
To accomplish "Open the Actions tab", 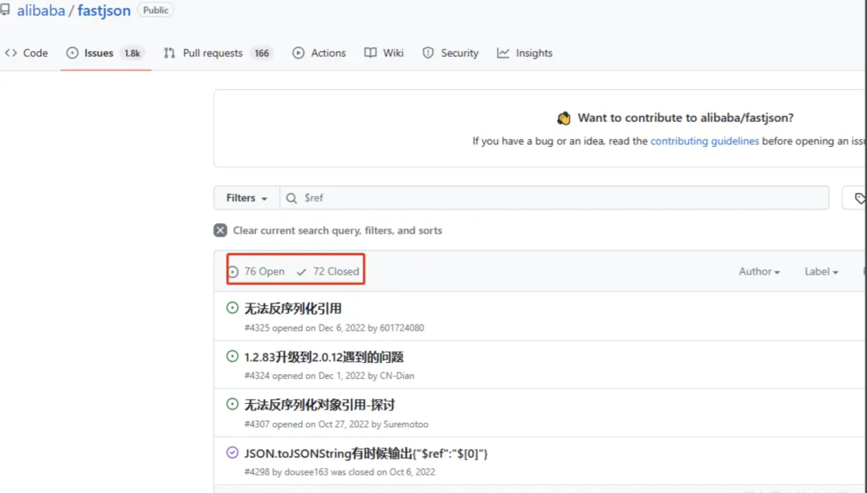I will tap(320, 53).
